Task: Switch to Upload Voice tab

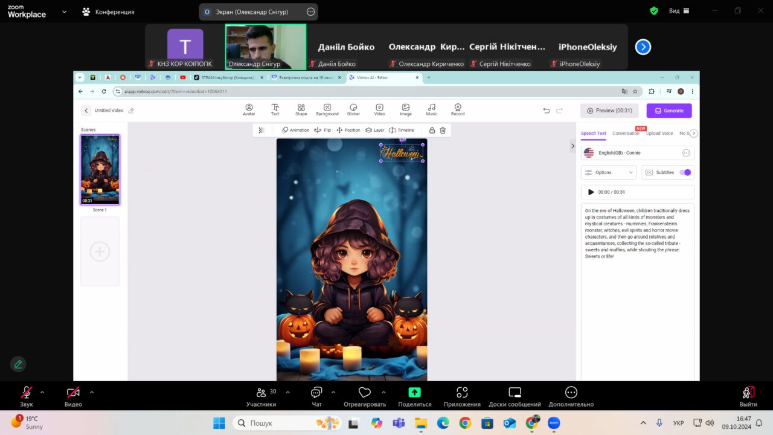Action: (x=659, y=134)
